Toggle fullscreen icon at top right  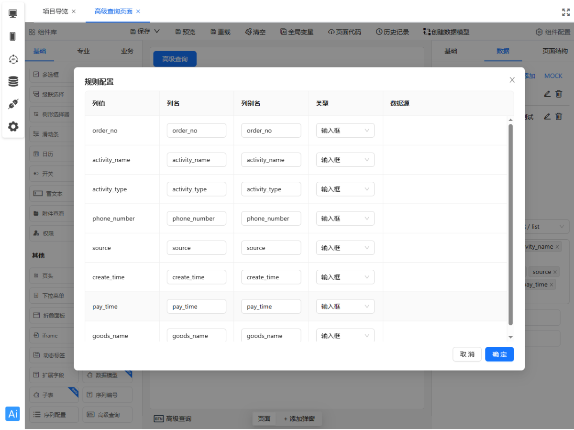click(x=566, y=12)
